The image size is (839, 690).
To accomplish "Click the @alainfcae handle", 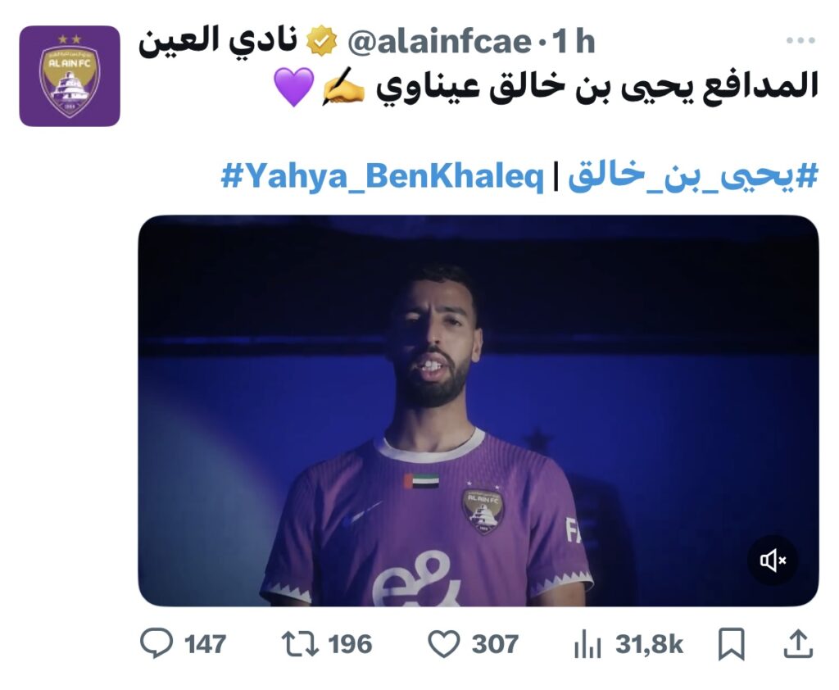I will click(x=439, y=42).
